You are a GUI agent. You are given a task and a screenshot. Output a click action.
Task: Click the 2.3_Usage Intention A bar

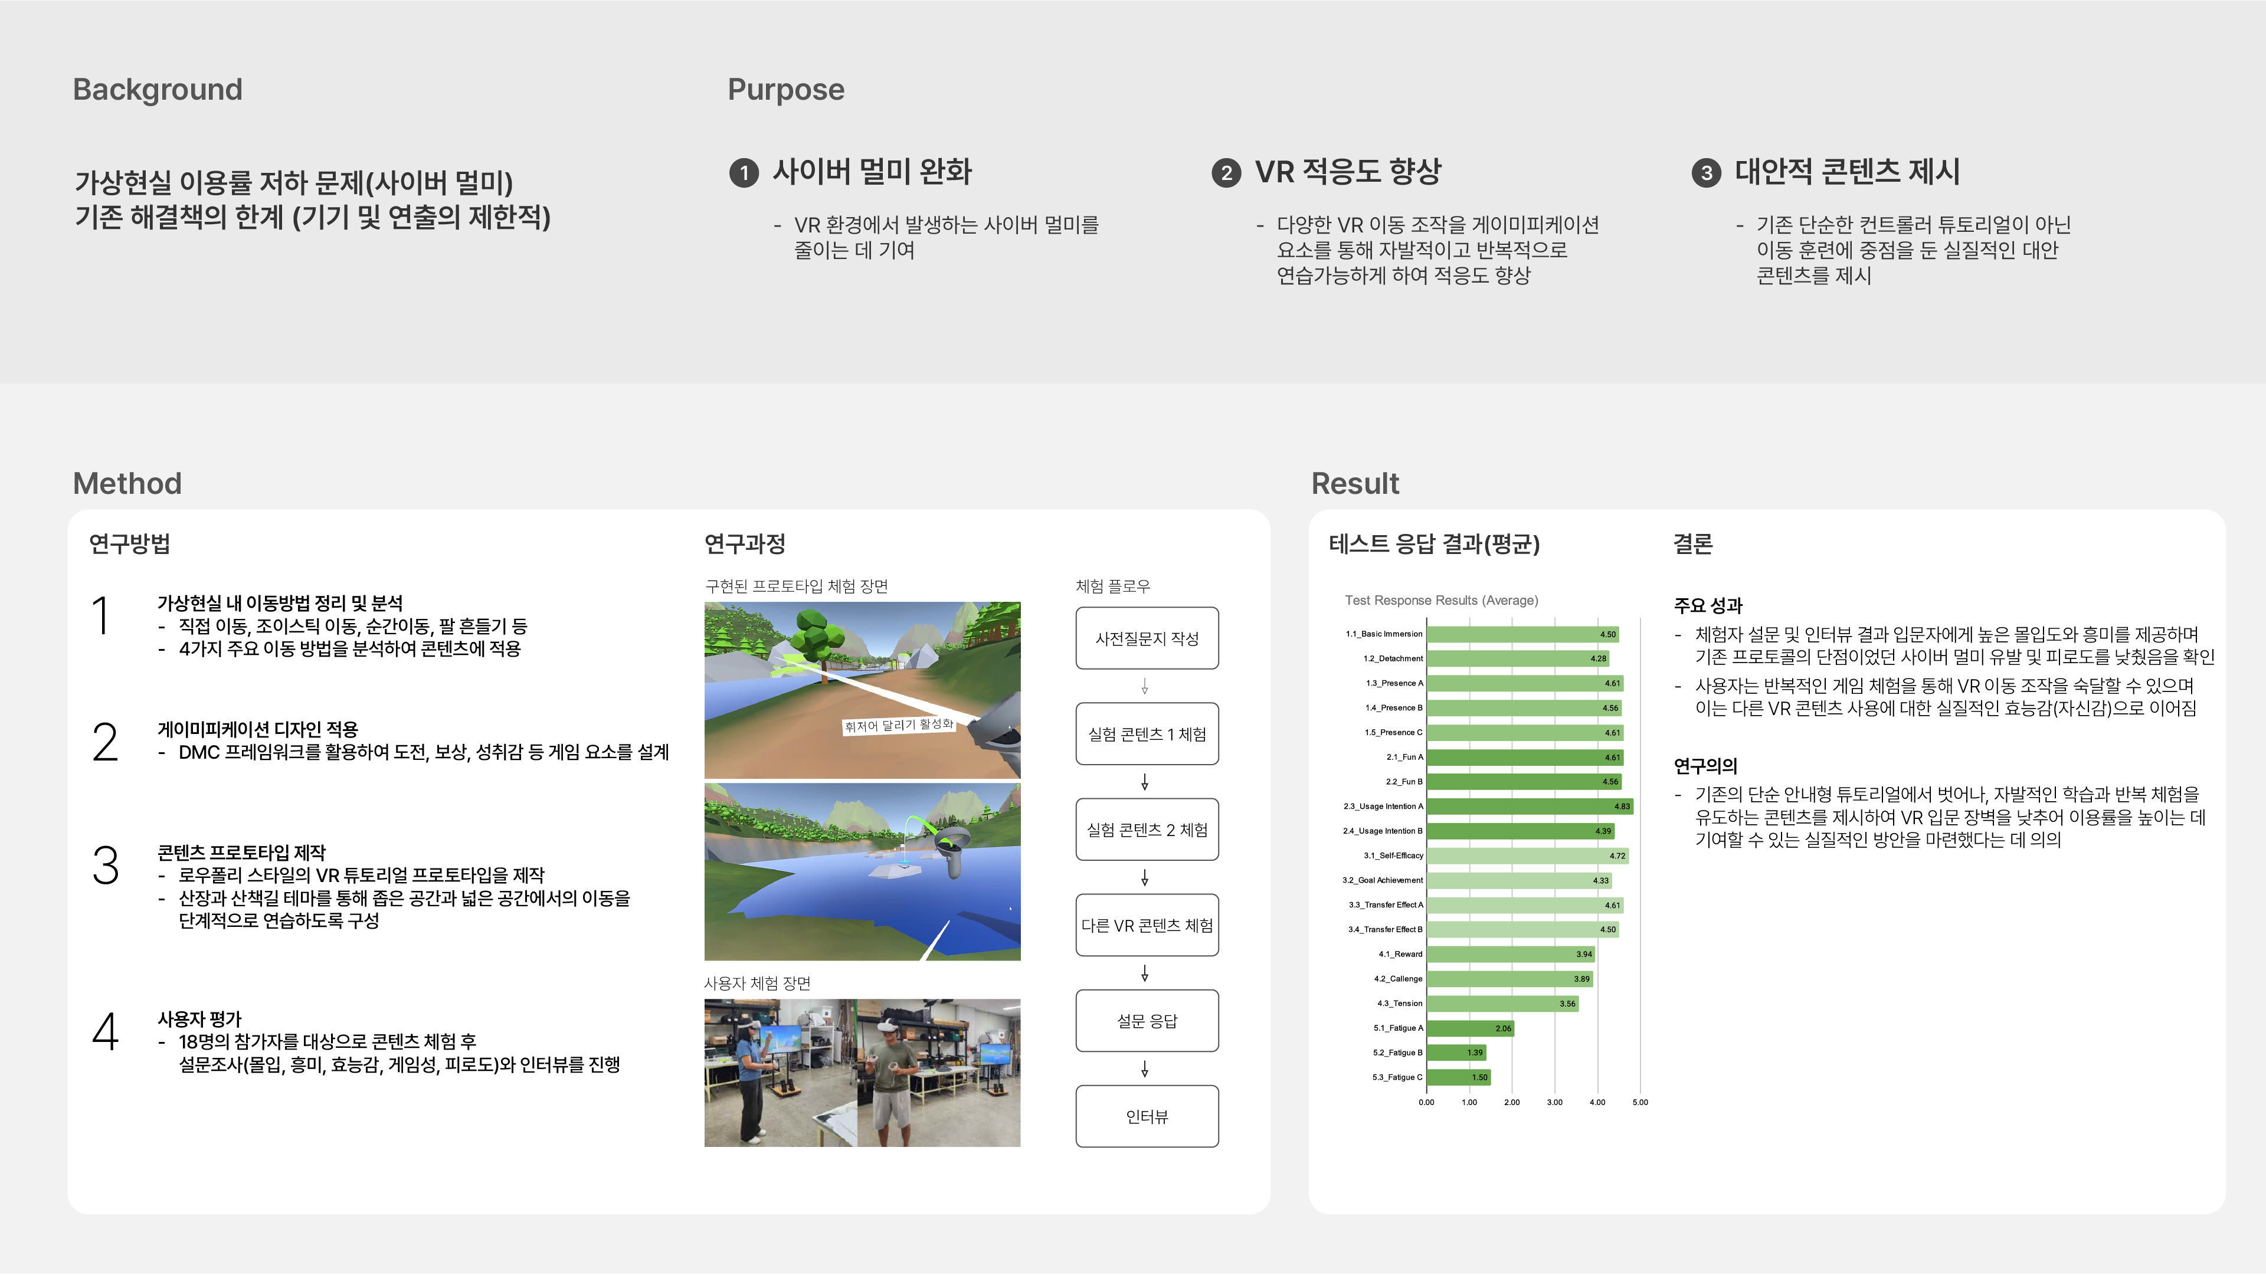(1529, 807)
